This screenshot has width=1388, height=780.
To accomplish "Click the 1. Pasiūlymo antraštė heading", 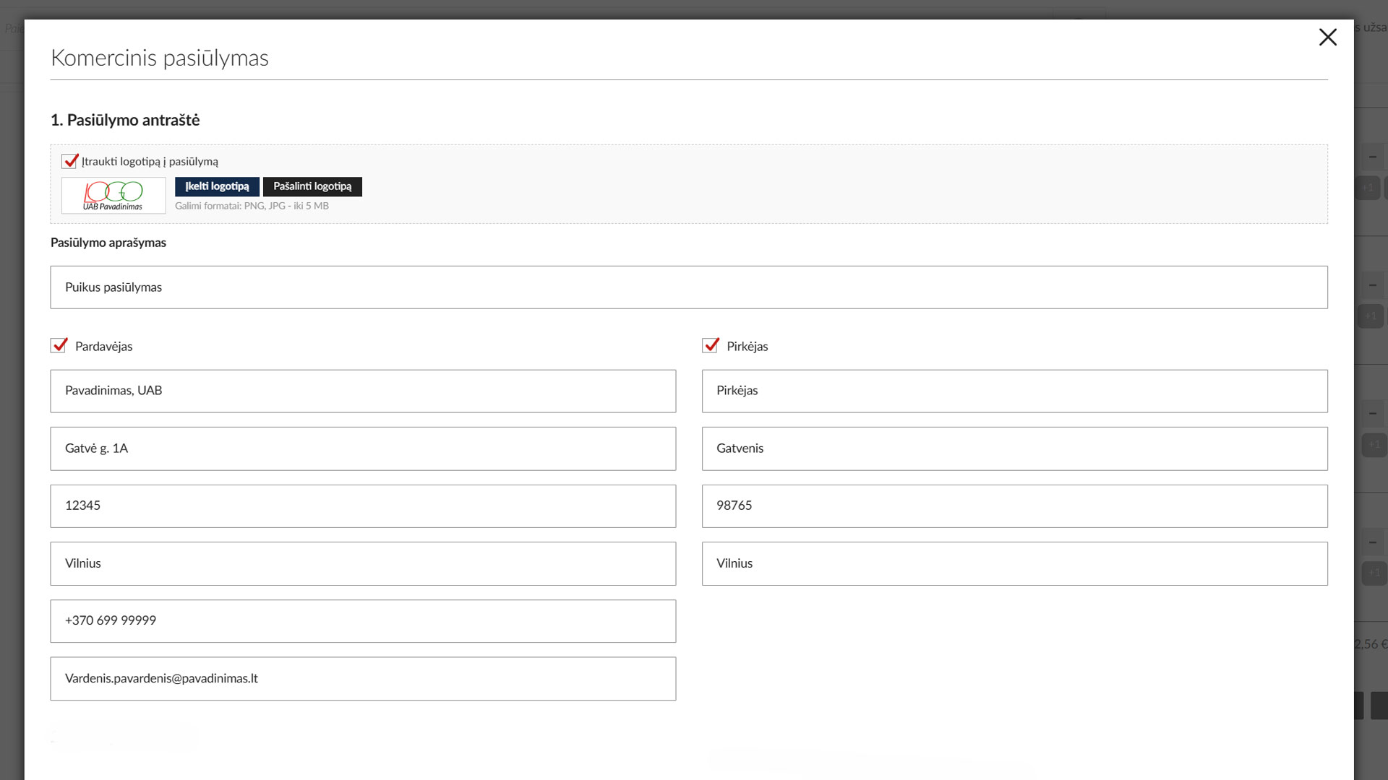I will click(125, 120).
